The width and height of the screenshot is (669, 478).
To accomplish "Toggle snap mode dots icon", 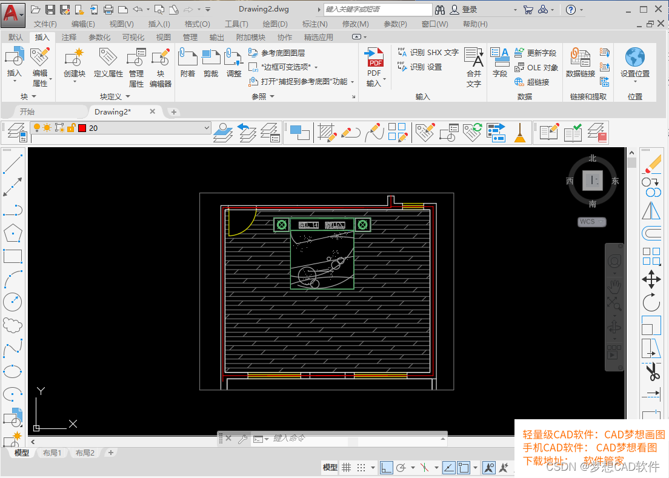I will (361, 468).
